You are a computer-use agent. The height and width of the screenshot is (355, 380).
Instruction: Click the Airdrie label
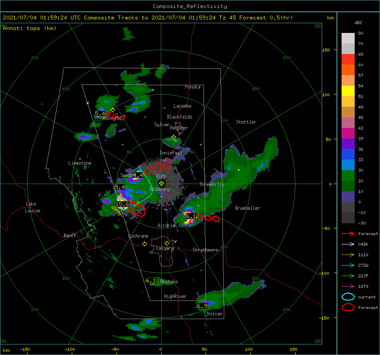[x=166, y=225]
